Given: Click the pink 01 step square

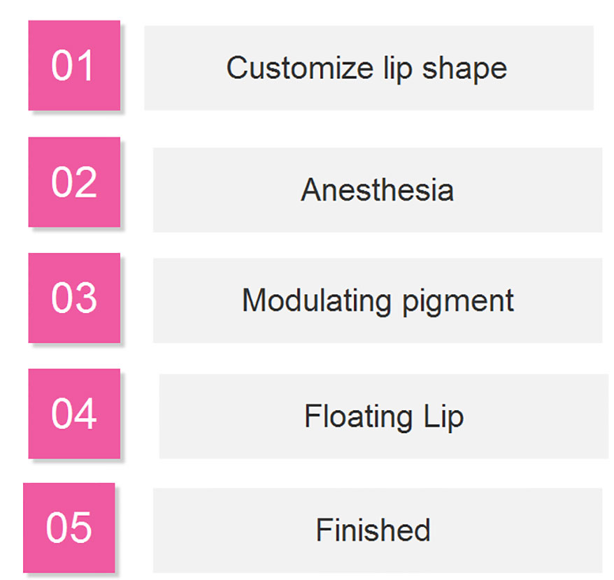Looking at the screenshot, I should point(74,66).
